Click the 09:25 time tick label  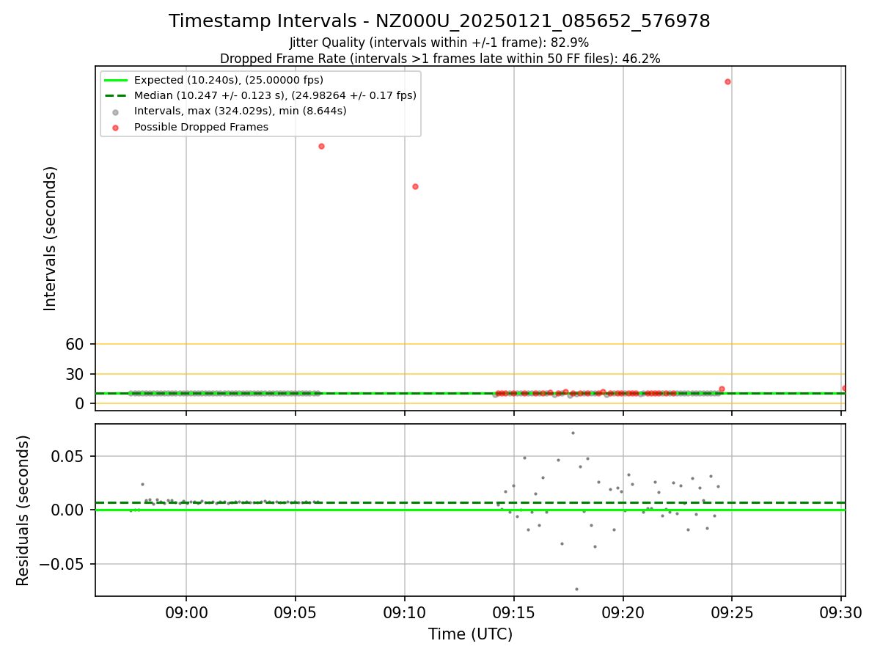pyautogui.click(x=732, y=613)
